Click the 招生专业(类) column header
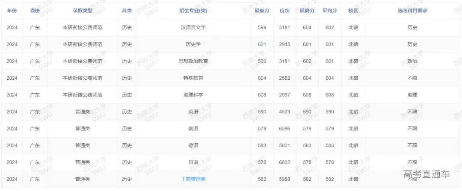The width and height of the screenshot is (462, 191). (193, 10)
